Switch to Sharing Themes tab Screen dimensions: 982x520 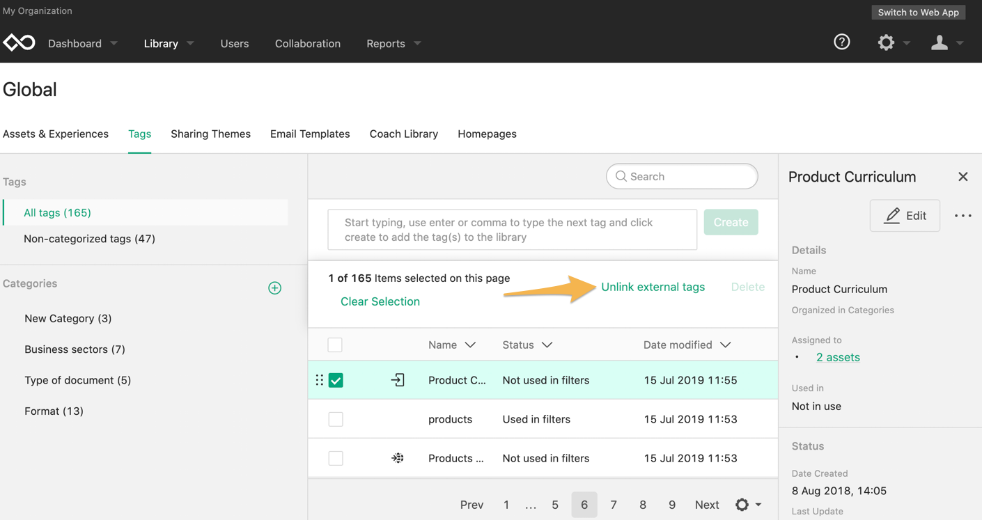click(x=210, y=134)
